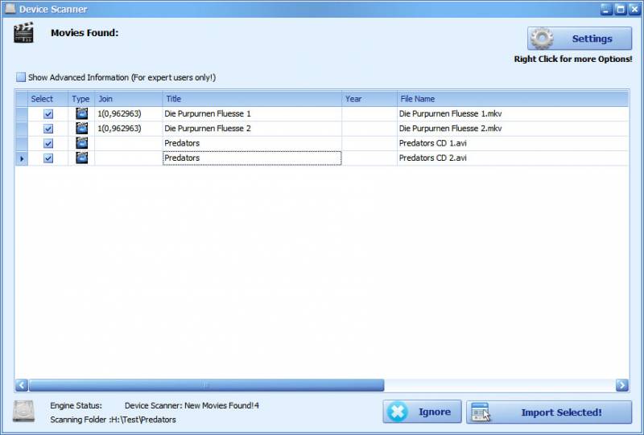Click the empty Join cell of Predators CD 2.avi row
644x435 pixels.
(x=129, y=158)
